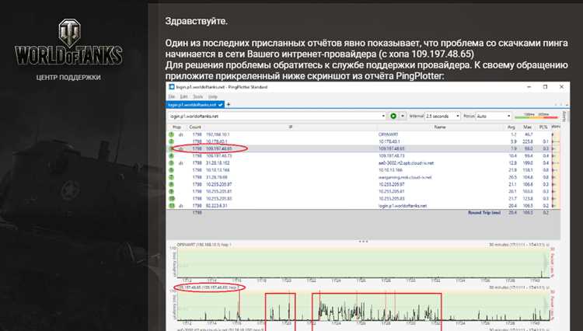Image resolution: width=583 pixels, height=331 pixels.
Task: Open the Tools menu in PingPlotter
Action: coord(197,96)
